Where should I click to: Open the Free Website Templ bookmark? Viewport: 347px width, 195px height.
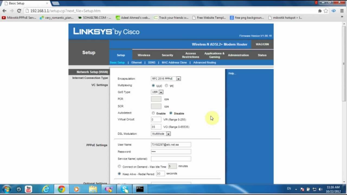tap(209, 18)
